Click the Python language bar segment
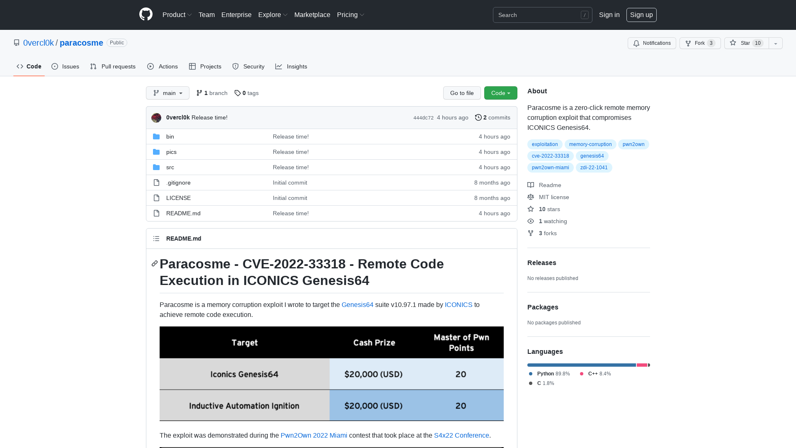Image resolution: width=796 pixels, height=448 pixels. (580, 365)
